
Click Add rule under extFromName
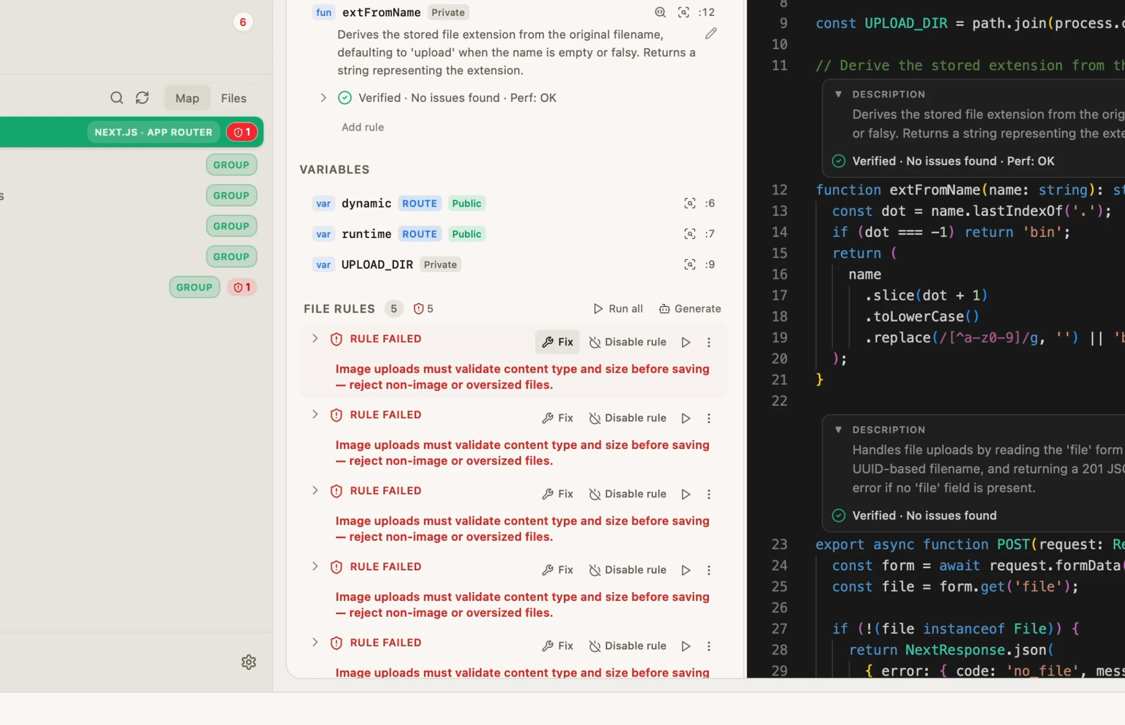pos(363,127)
